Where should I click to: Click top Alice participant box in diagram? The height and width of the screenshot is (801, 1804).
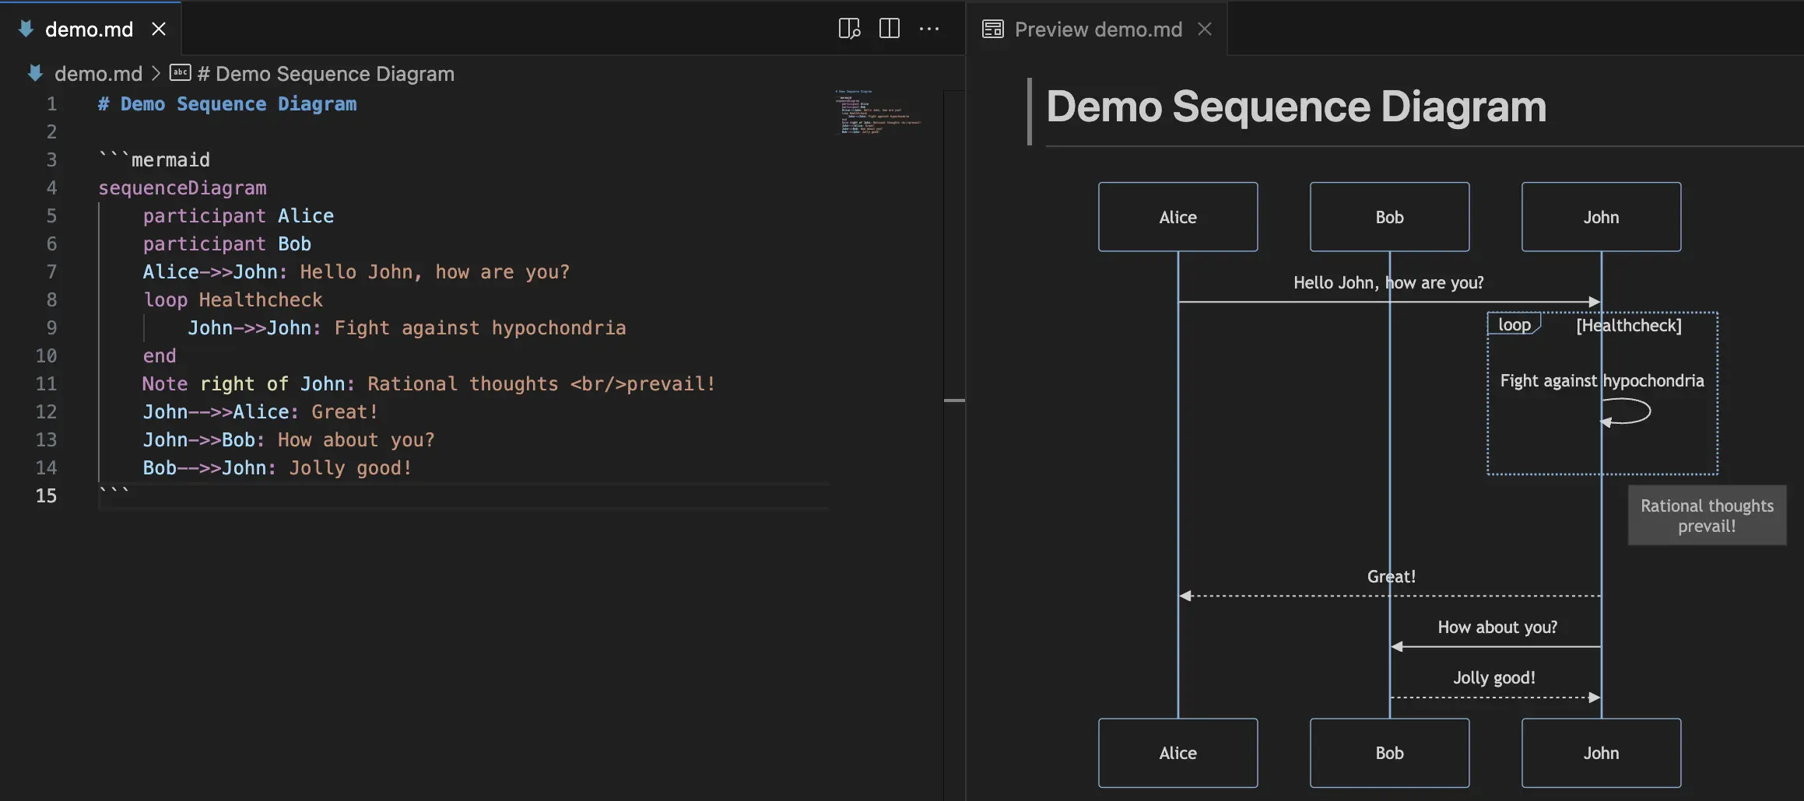tap(1178, 217)
